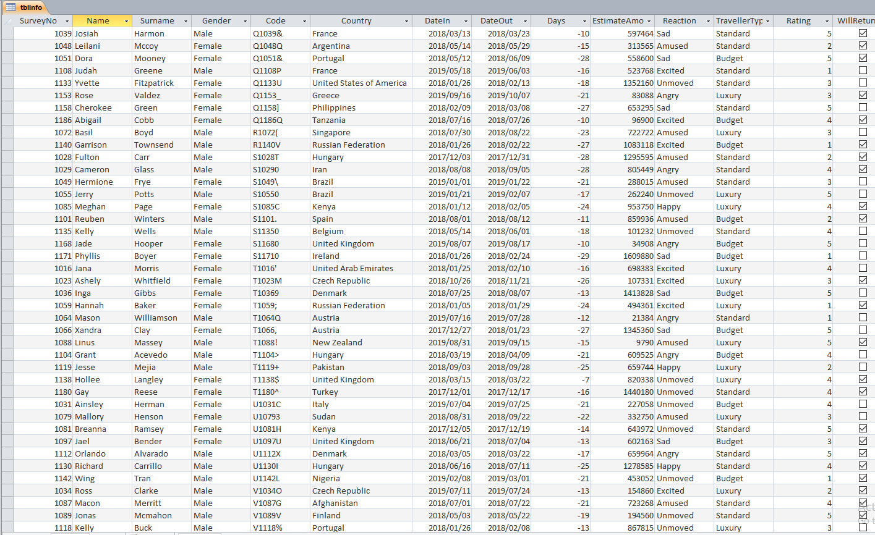Open the Rating column filter dropdown
The image size is (875, 535).
[x=827, y=21]
